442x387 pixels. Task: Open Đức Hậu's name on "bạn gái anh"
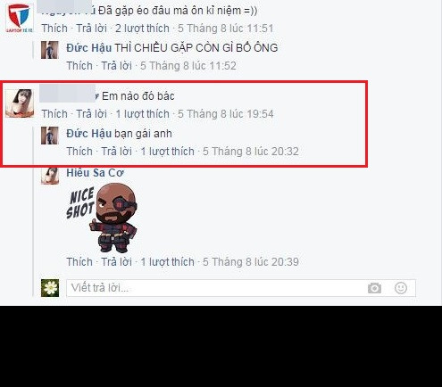88,134
